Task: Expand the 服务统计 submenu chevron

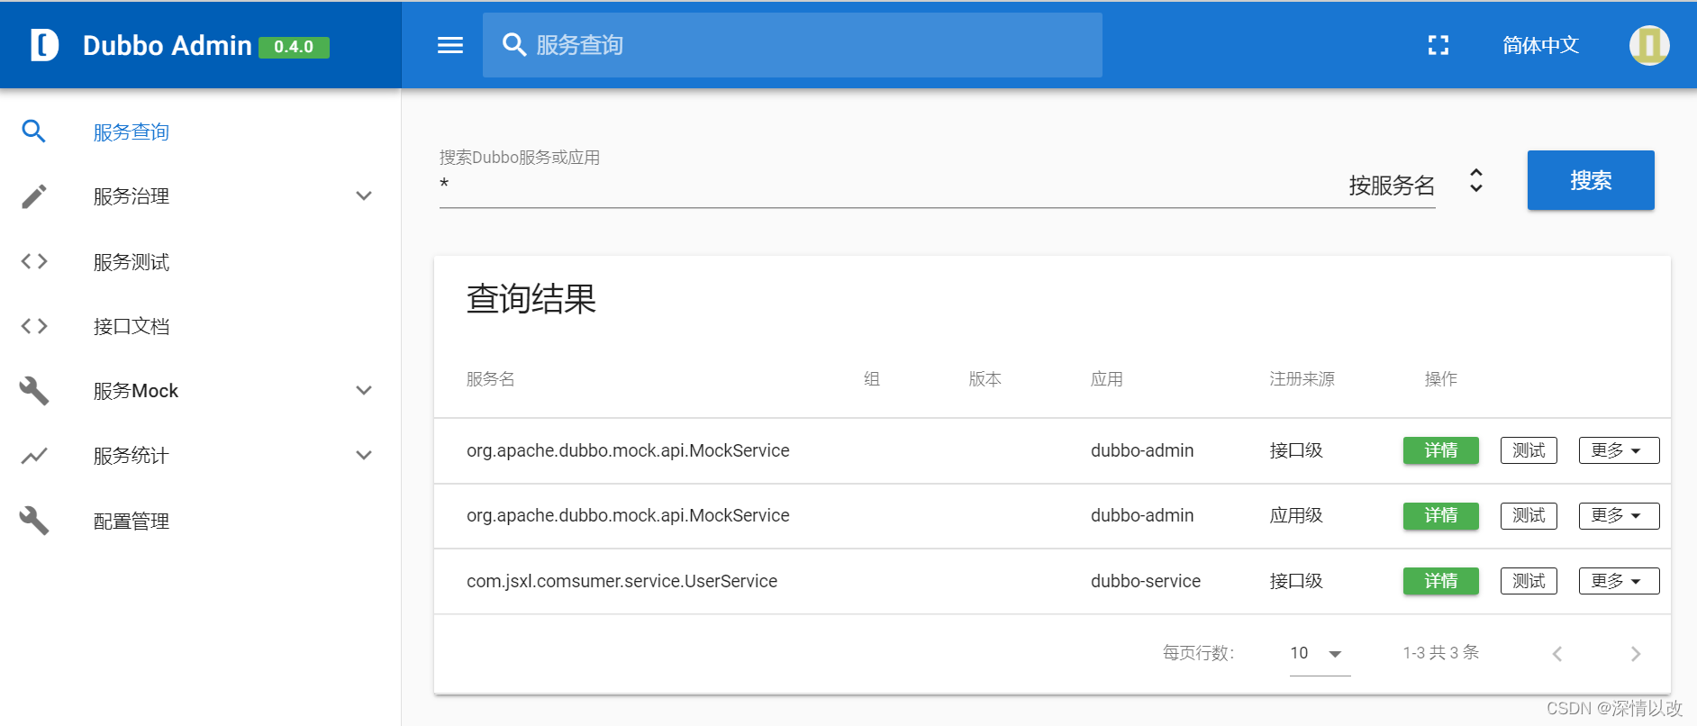Action: coord(364,456)
